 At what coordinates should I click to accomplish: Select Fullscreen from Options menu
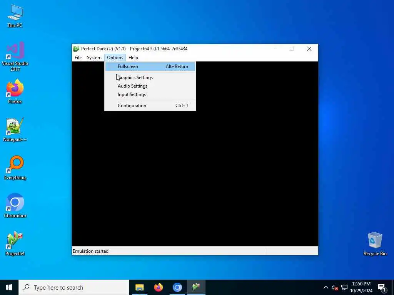coord(150,66)
